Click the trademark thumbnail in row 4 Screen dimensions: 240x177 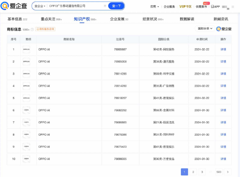[26, 86]
